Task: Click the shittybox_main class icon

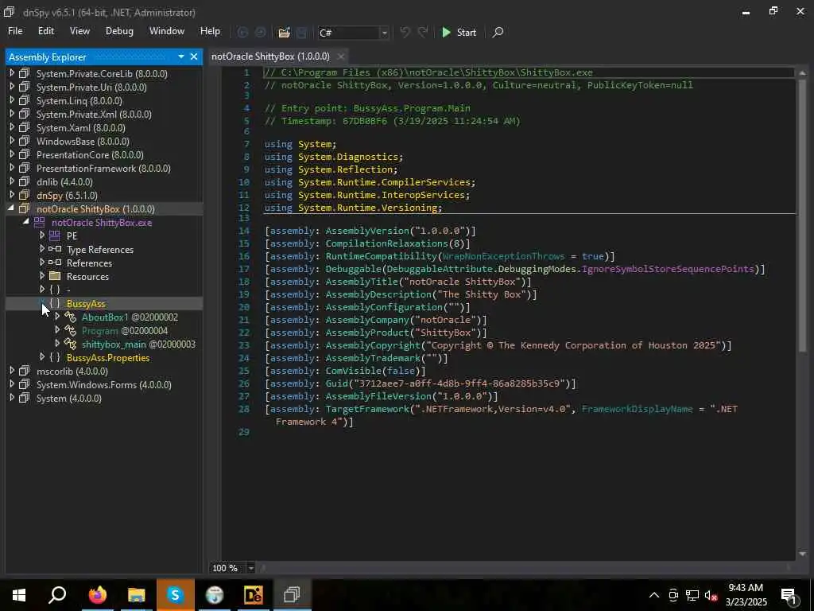Action: (x=70, y=344)
